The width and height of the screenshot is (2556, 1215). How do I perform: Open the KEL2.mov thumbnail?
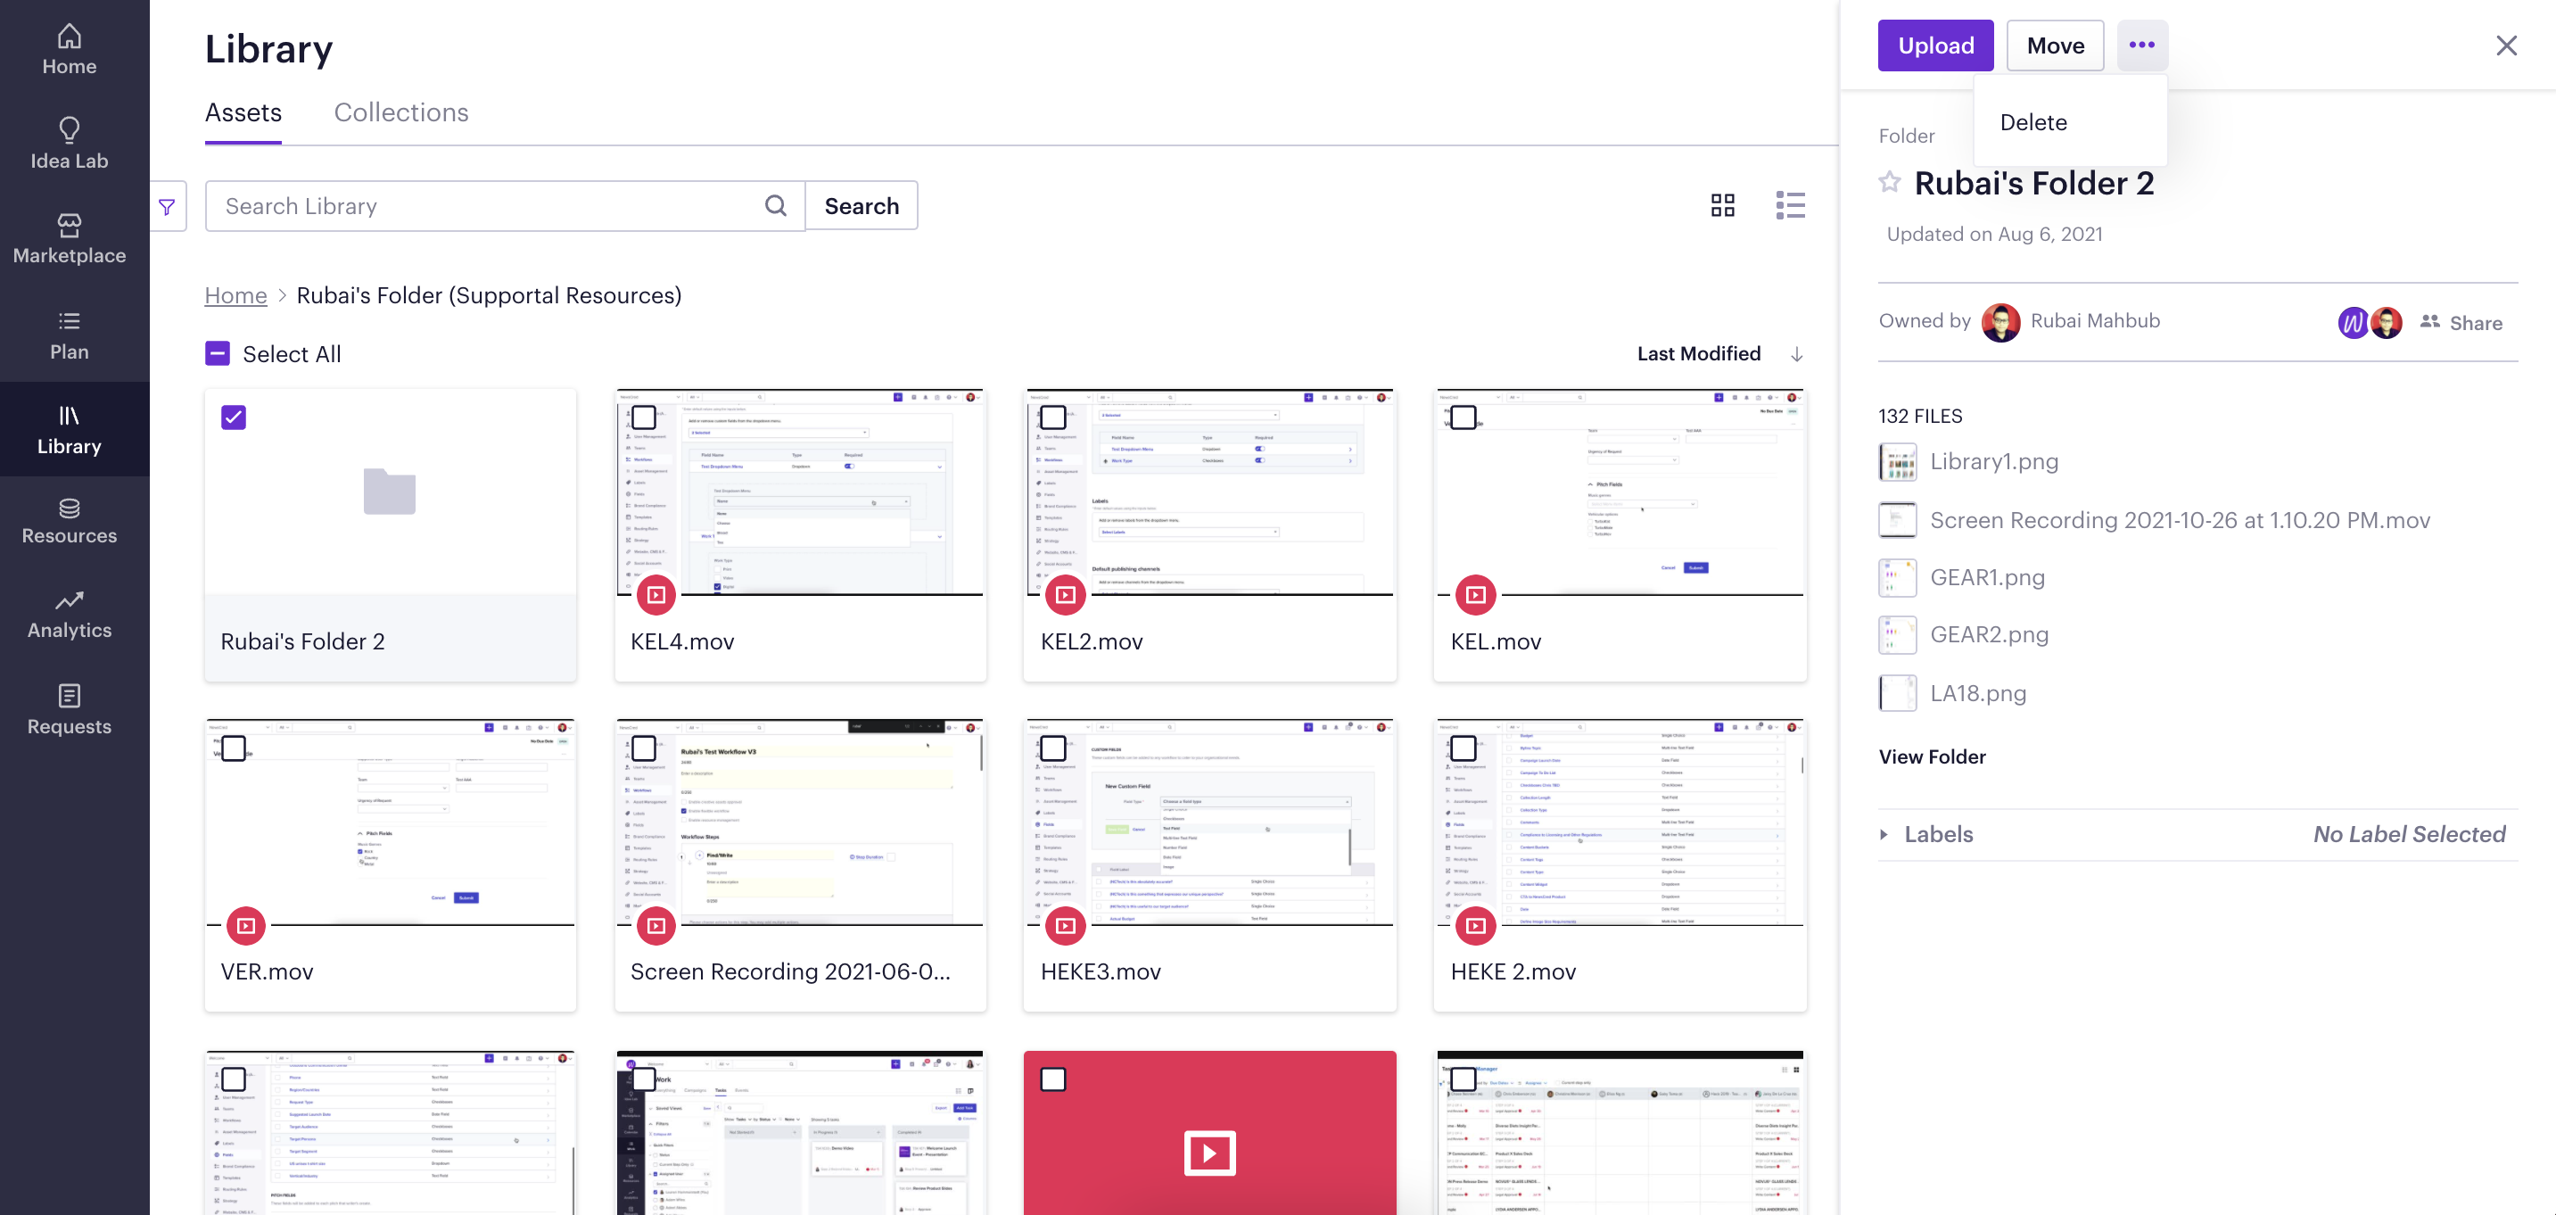[x=1209, y=492]
